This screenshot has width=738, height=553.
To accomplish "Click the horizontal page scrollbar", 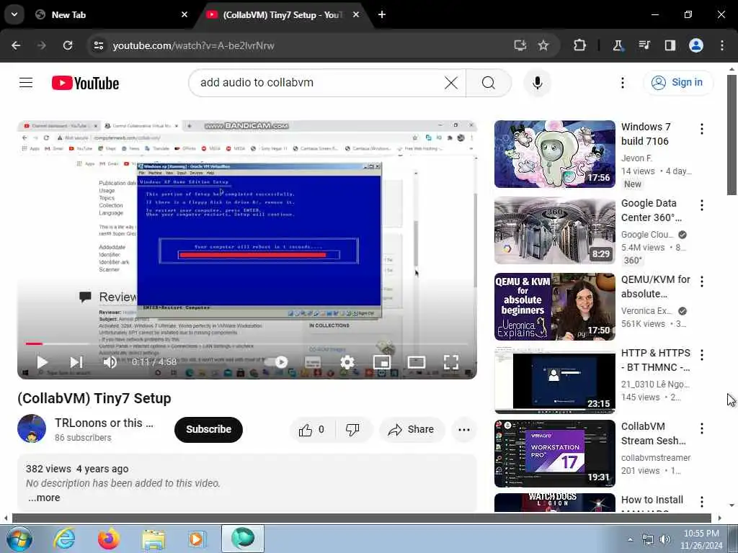I will [362, 518].
